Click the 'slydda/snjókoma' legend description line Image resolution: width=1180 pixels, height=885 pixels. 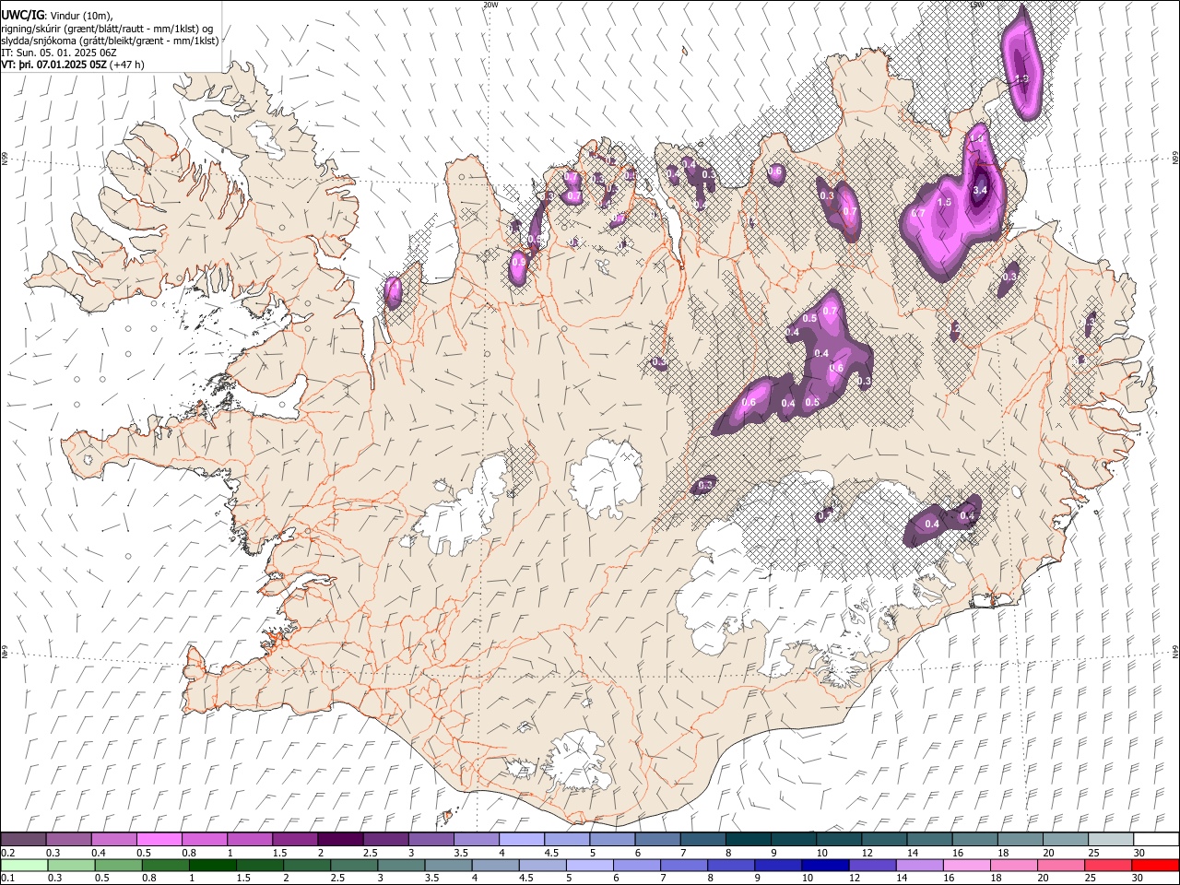tap(111, 41)
